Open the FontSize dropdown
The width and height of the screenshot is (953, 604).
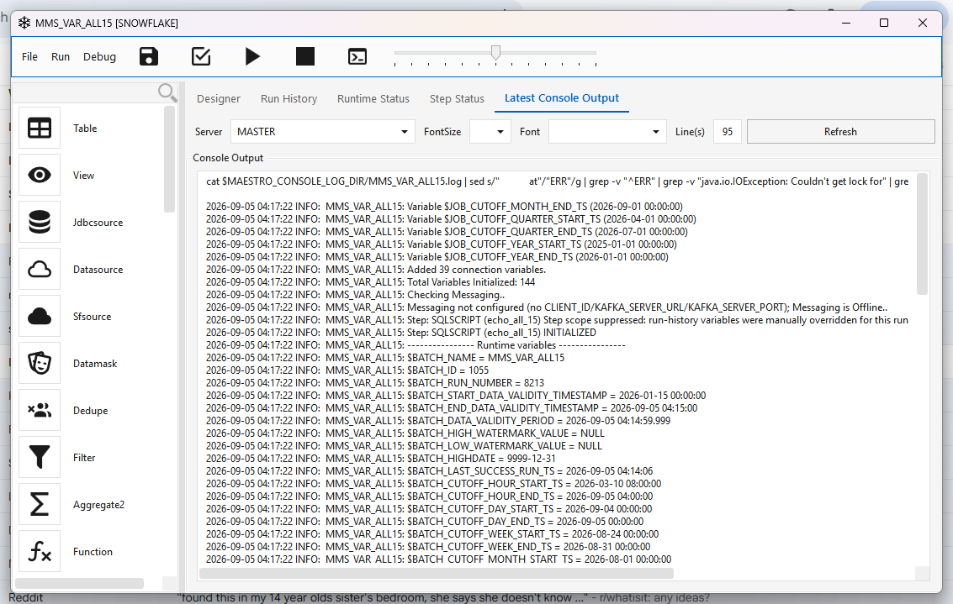[x=490, y=132]
